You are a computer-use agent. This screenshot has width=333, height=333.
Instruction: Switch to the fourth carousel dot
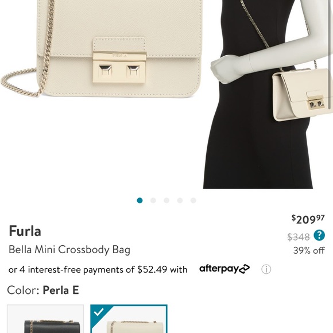pos(180,200)
